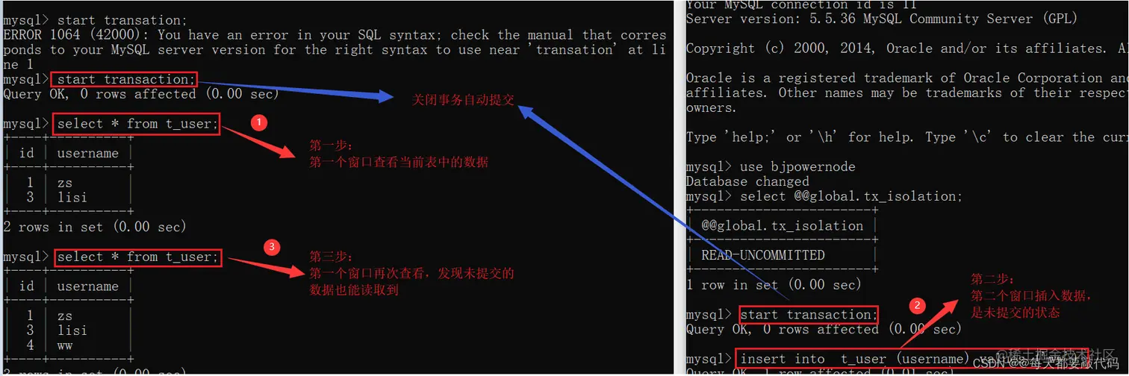Screen dimensions: 1129x376
Task: Click the second boxed select * from t_user
Action: (138, 257)
